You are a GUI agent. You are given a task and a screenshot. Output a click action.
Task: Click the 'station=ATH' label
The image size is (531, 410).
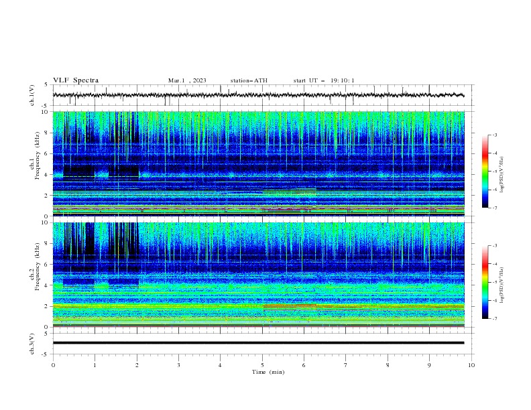pos(249,80)
